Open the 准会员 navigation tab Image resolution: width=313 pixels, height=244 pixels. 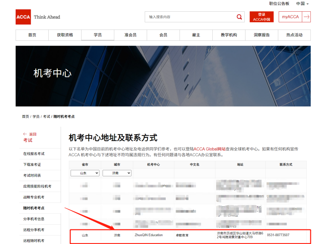point(130,35)
